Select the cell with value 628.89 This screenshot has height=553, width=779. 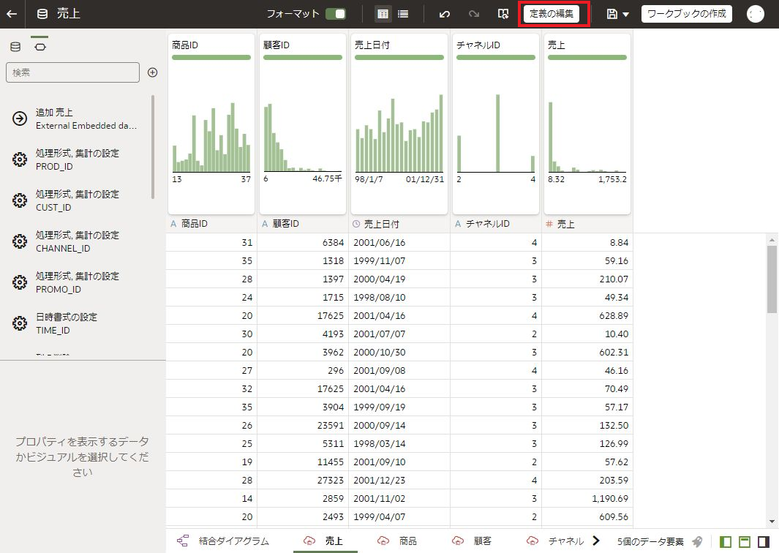coord(587,315)
